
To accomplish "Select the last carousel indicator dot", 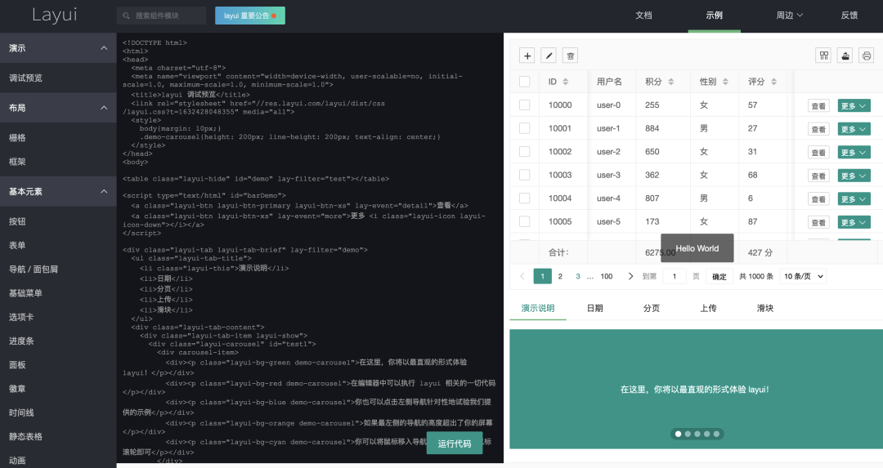I will tap(716, 434).
